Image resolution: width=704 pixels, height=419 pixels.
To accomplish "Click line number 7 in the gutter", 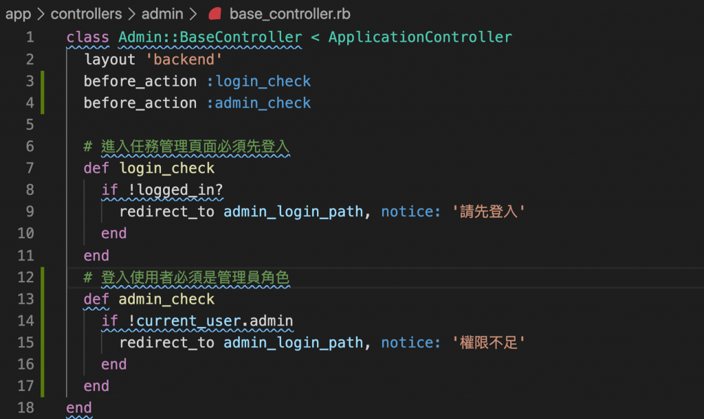I will [30, 168].
